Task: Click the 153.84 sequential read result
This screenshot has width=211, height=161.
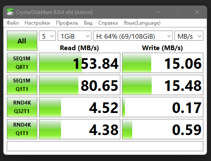Action: pyautogui.click(x=80, y=63)
